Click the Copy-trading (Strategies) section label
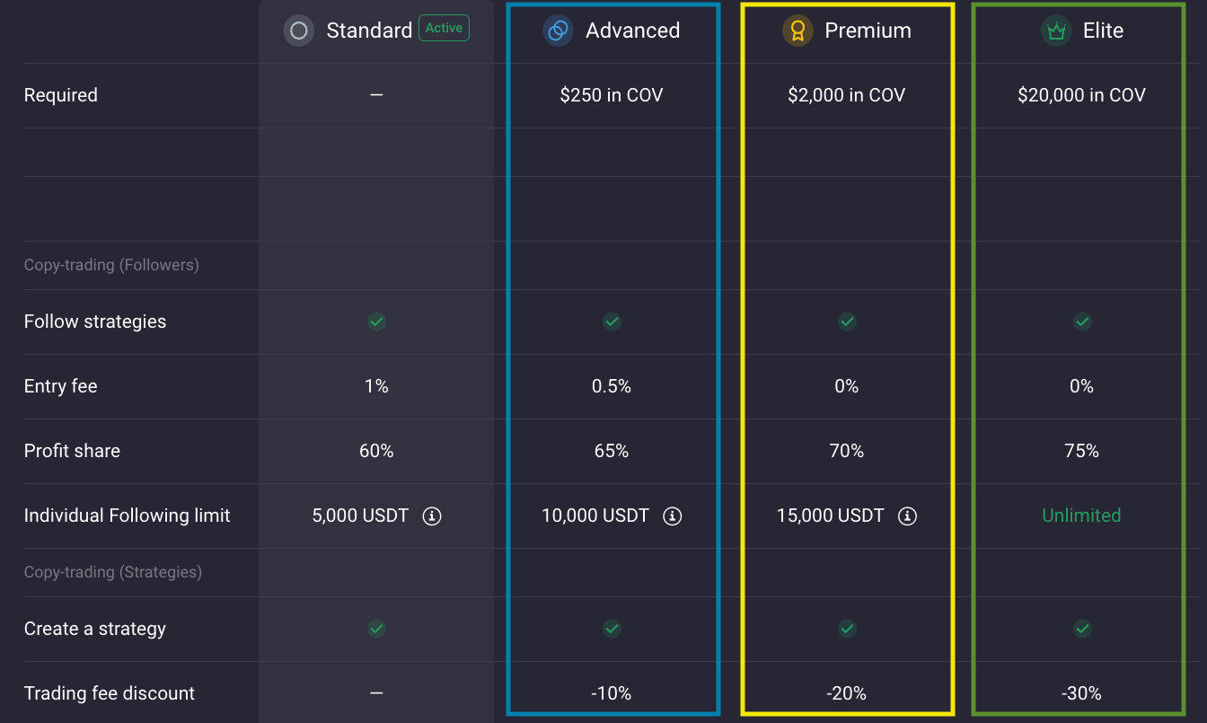The width and height of the screenshot is (1207, 723). click(113, 572)
